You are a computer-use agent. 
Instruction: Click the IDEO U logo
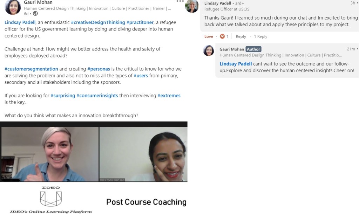pos(51,196)
